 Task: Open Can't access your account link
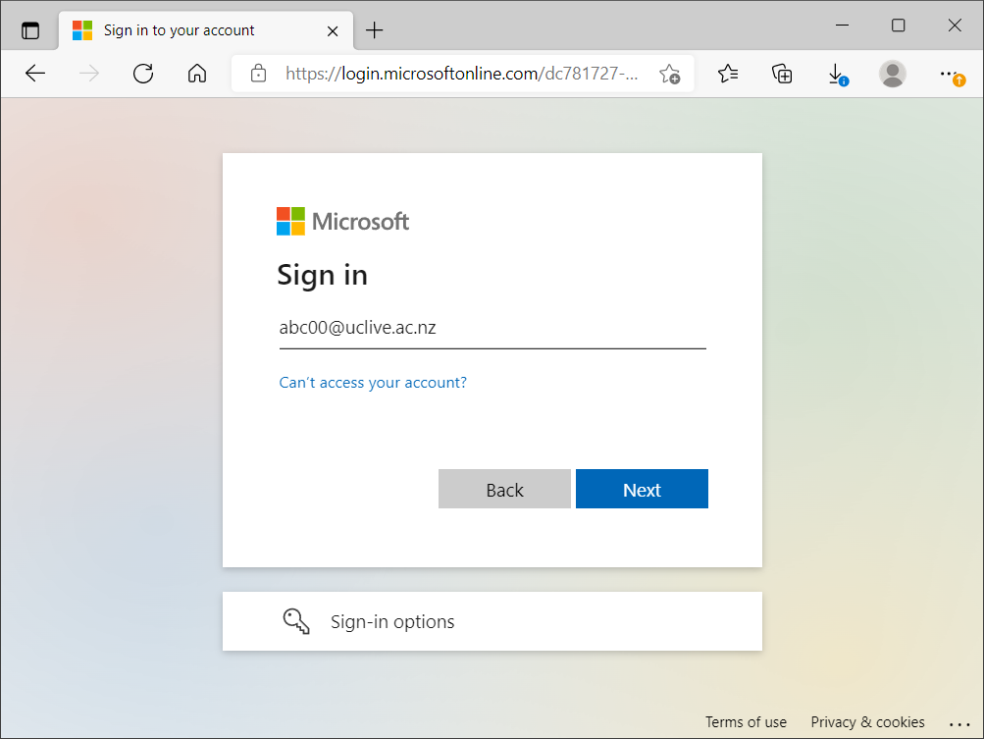click(373, 383)
